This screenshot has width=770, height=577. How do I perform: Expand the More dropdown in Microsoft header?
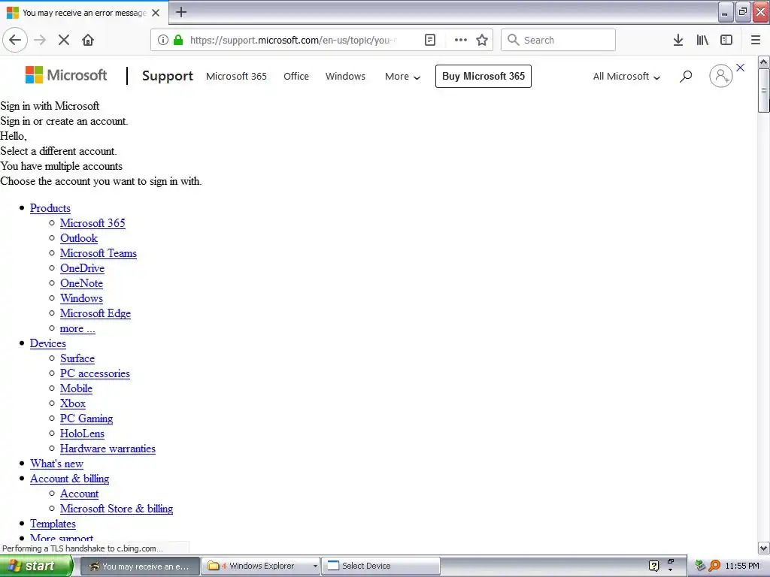pyautogui.click(x=402, y=77)
